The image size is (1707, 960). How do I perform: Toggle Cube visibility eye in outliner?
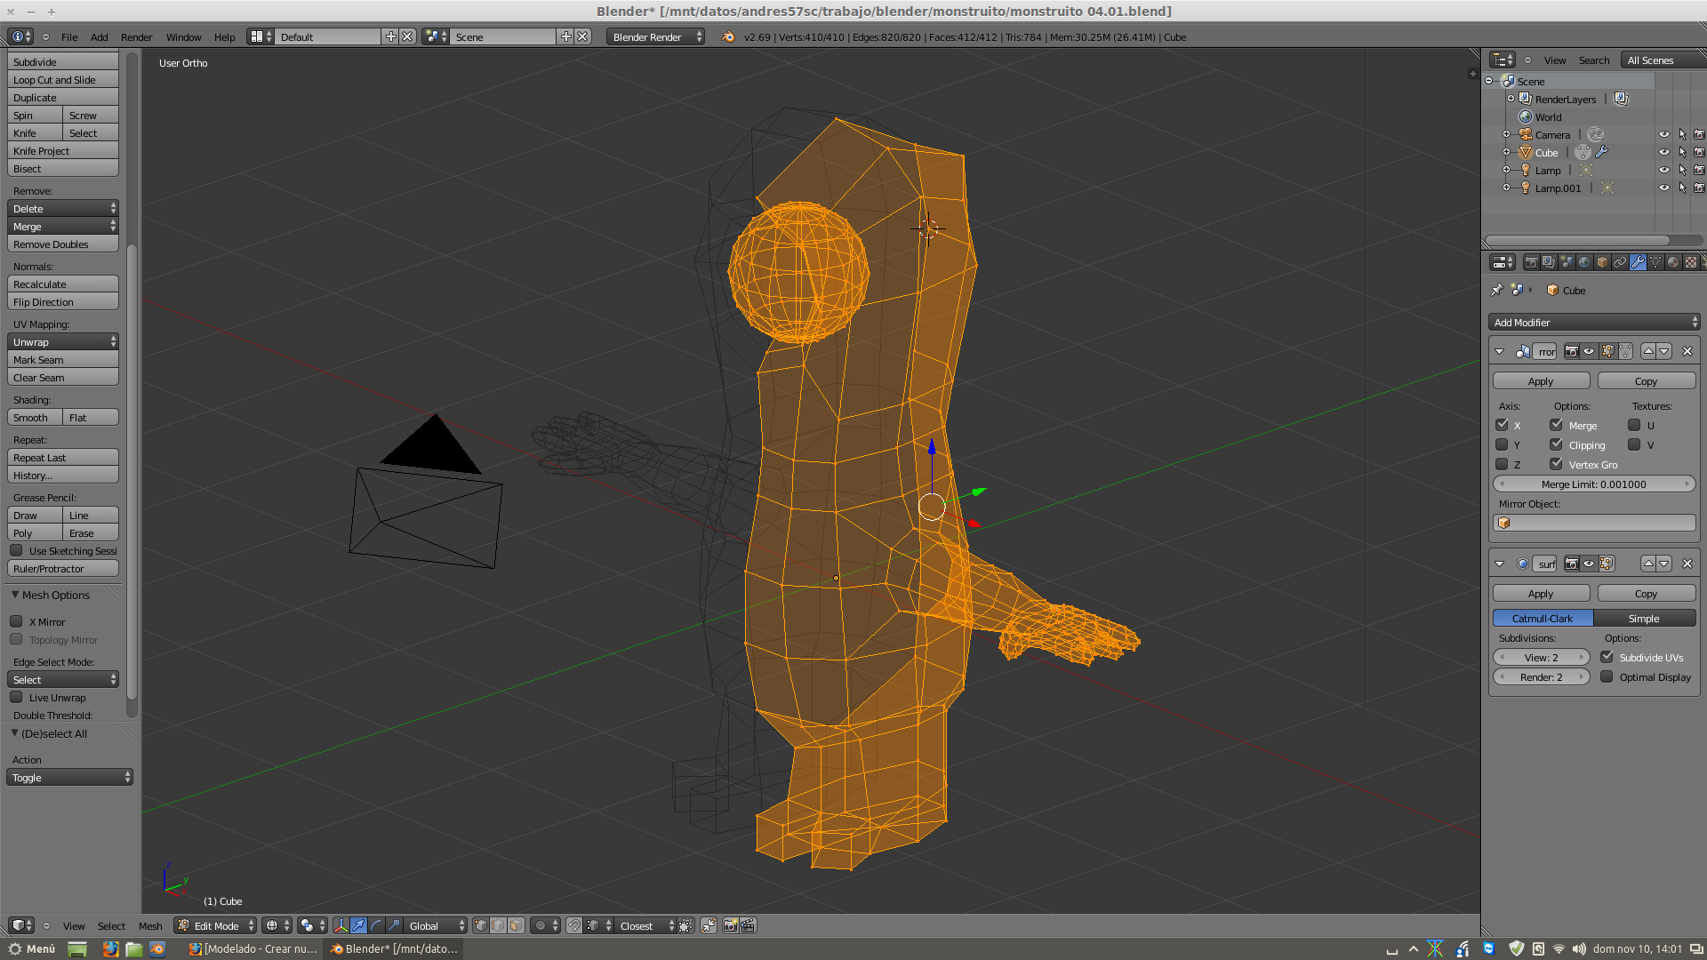[x=1663, y=153]
